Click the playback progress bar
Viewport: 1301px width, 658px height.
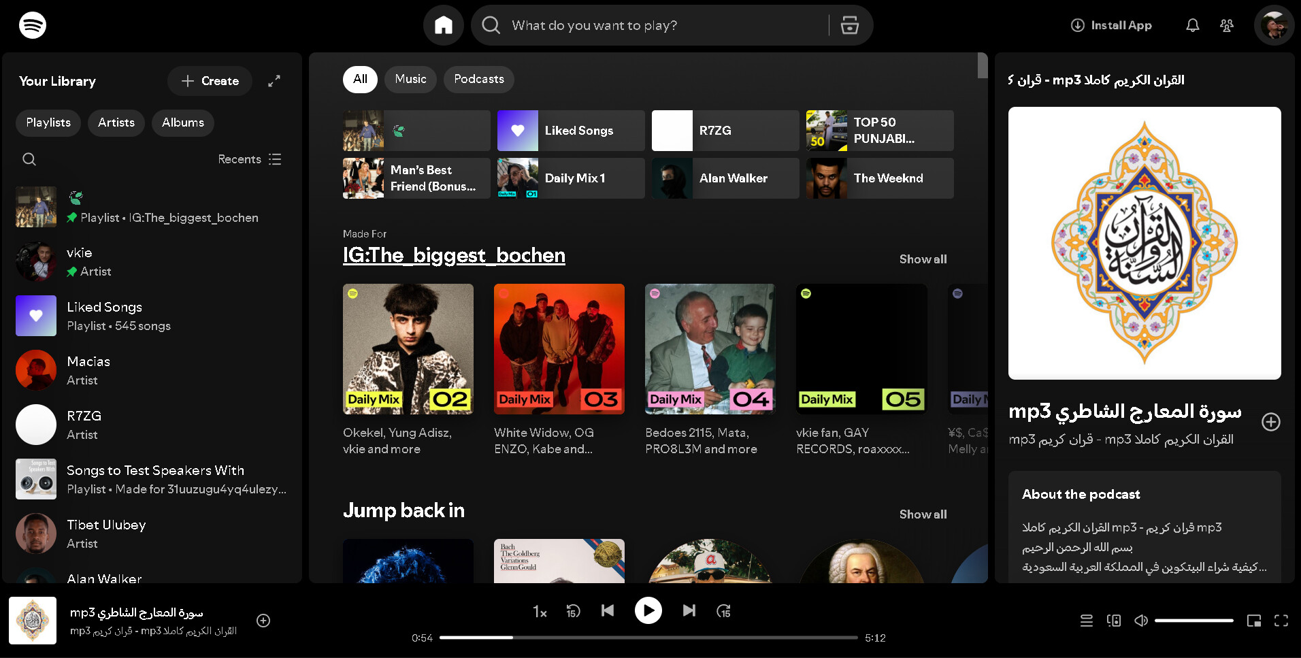[x=648, y=638]
